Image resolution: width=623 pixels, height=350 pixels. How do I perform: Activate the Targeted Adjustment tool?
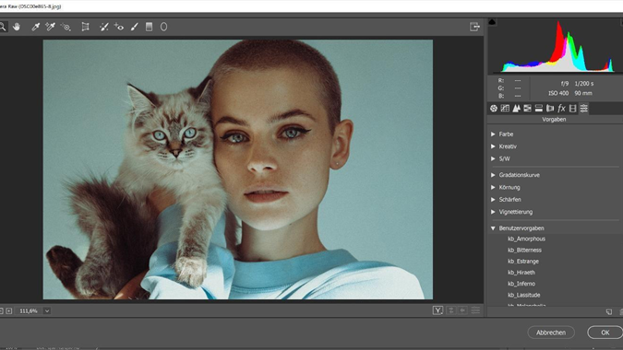pyautogui.click(x=66, y=27)
